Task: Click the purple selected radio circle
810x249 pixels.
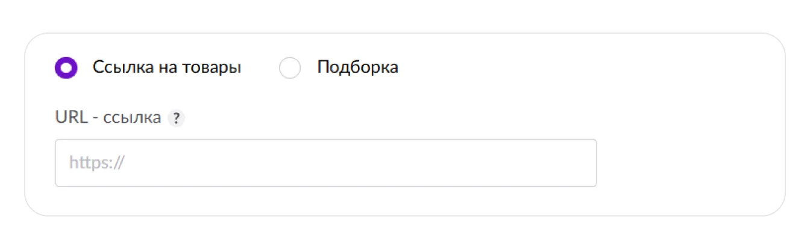Action: [66, 67]
